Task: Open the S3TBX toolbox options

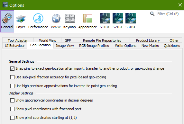Action: pos(131,21)
